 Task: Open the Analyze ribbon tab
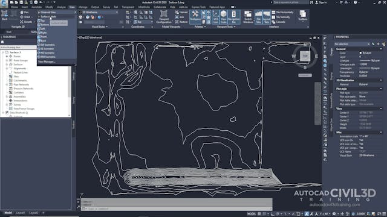pyautogui.click(x=61, y=7)
